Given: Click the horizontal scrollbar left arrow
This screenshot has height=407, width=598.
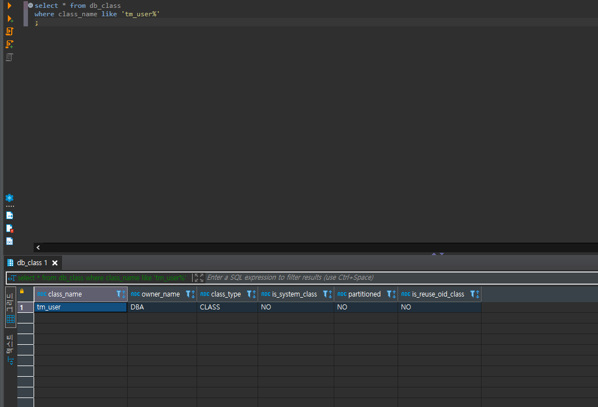Looking at the screenshot, I should 38,247.
